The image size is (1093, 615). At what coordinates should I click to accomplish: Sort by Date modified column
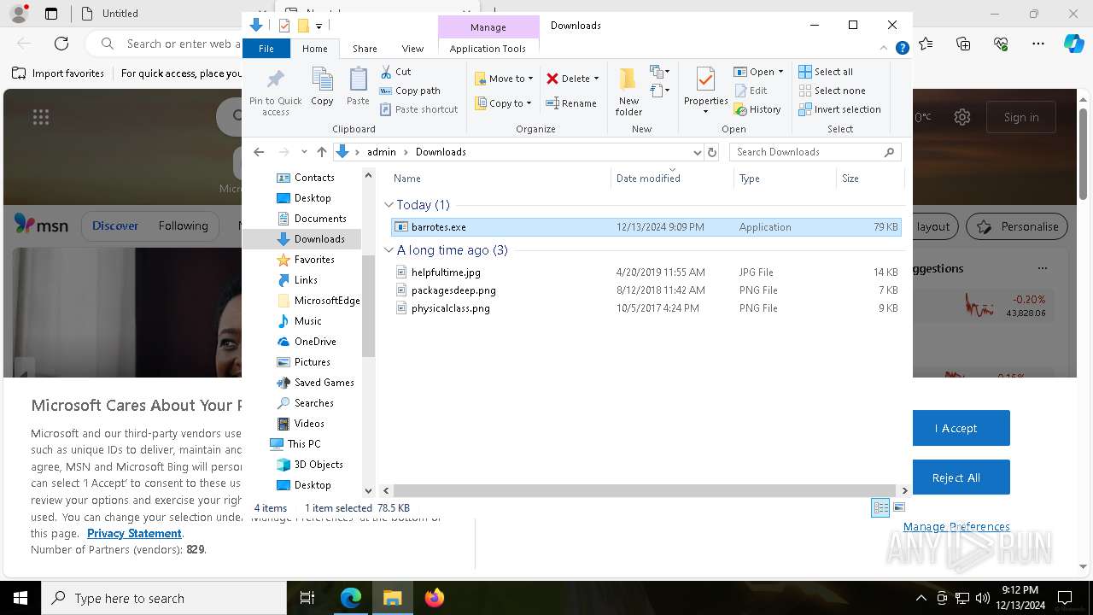[648, 179]
